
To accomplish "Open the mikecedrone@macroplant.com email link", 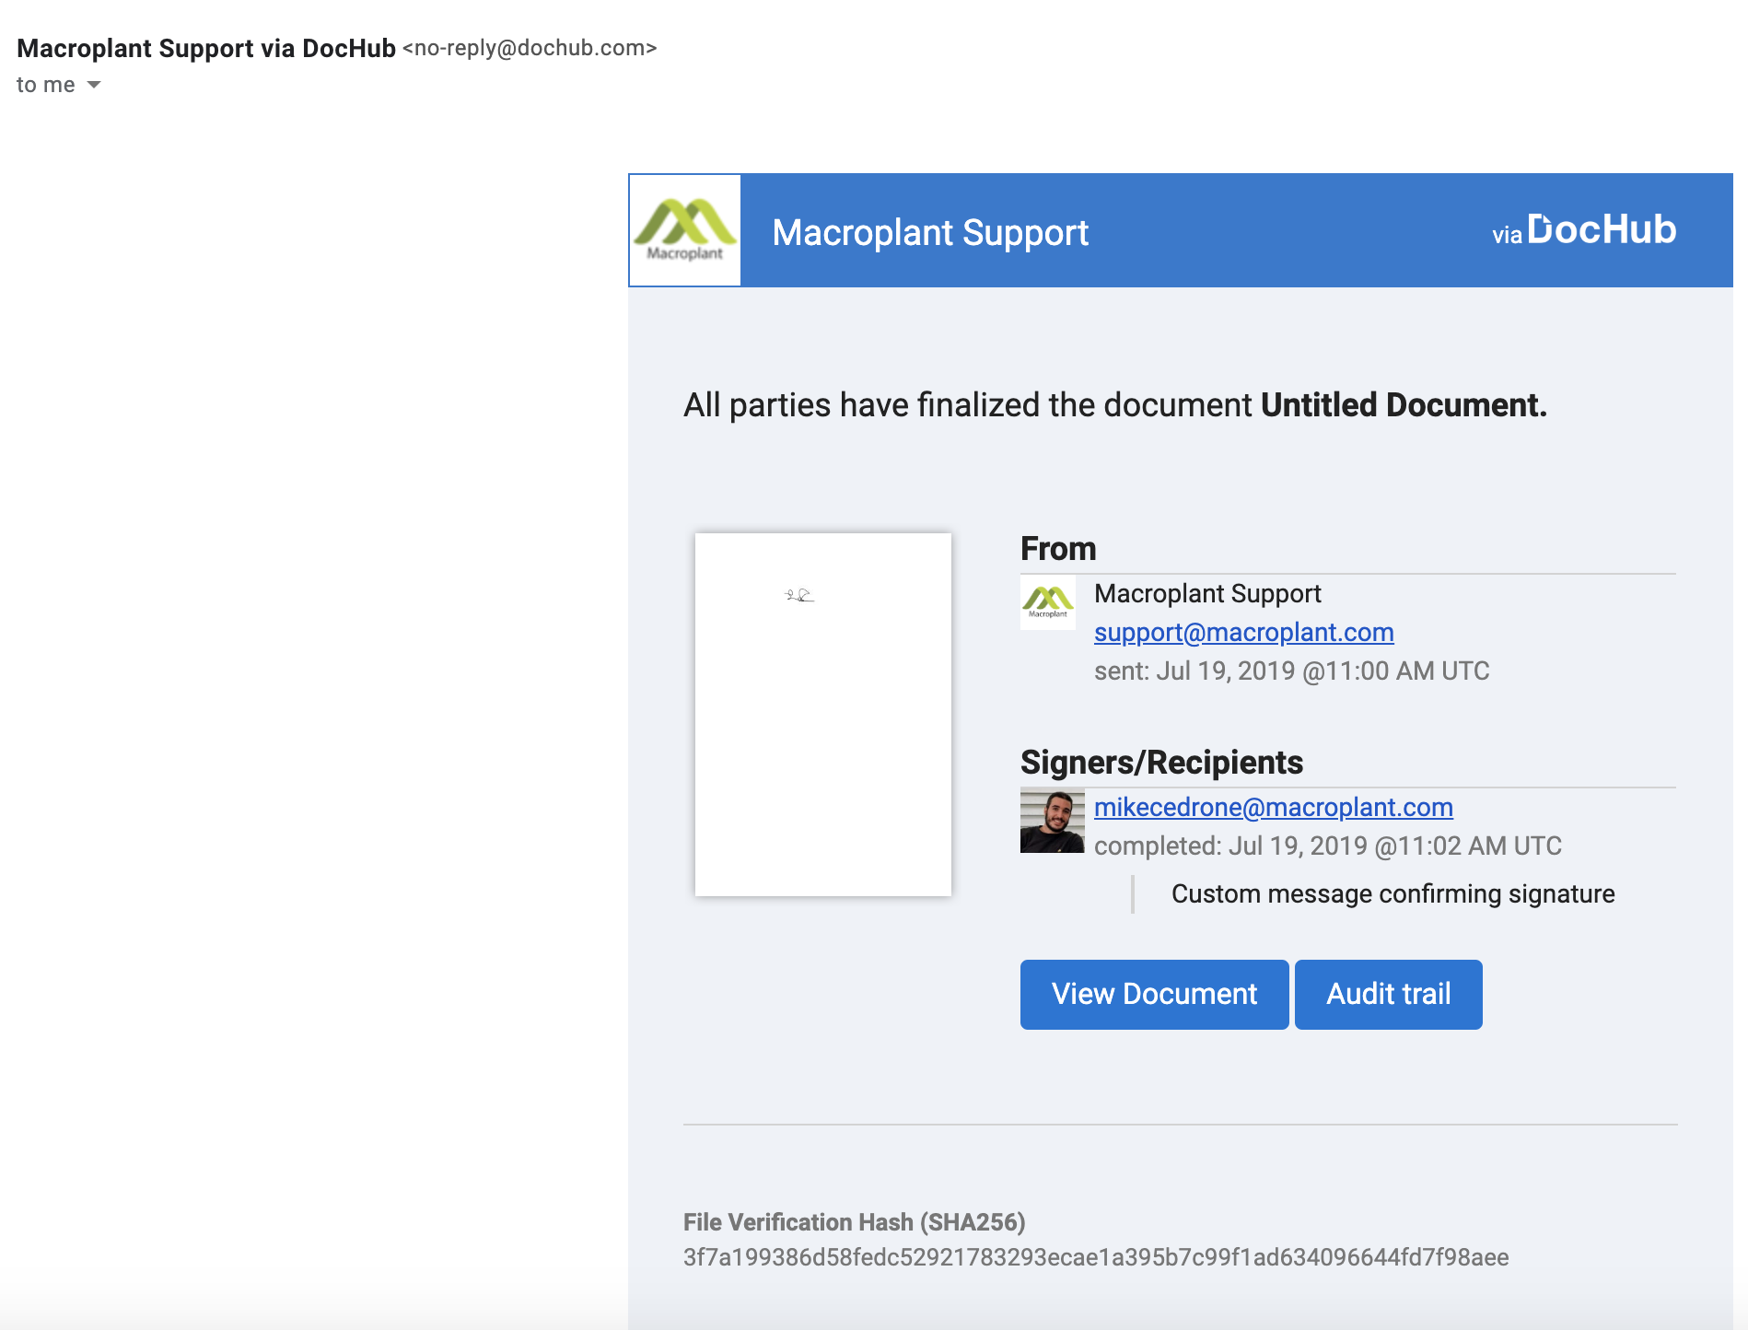I will (x=1273, y=807).
